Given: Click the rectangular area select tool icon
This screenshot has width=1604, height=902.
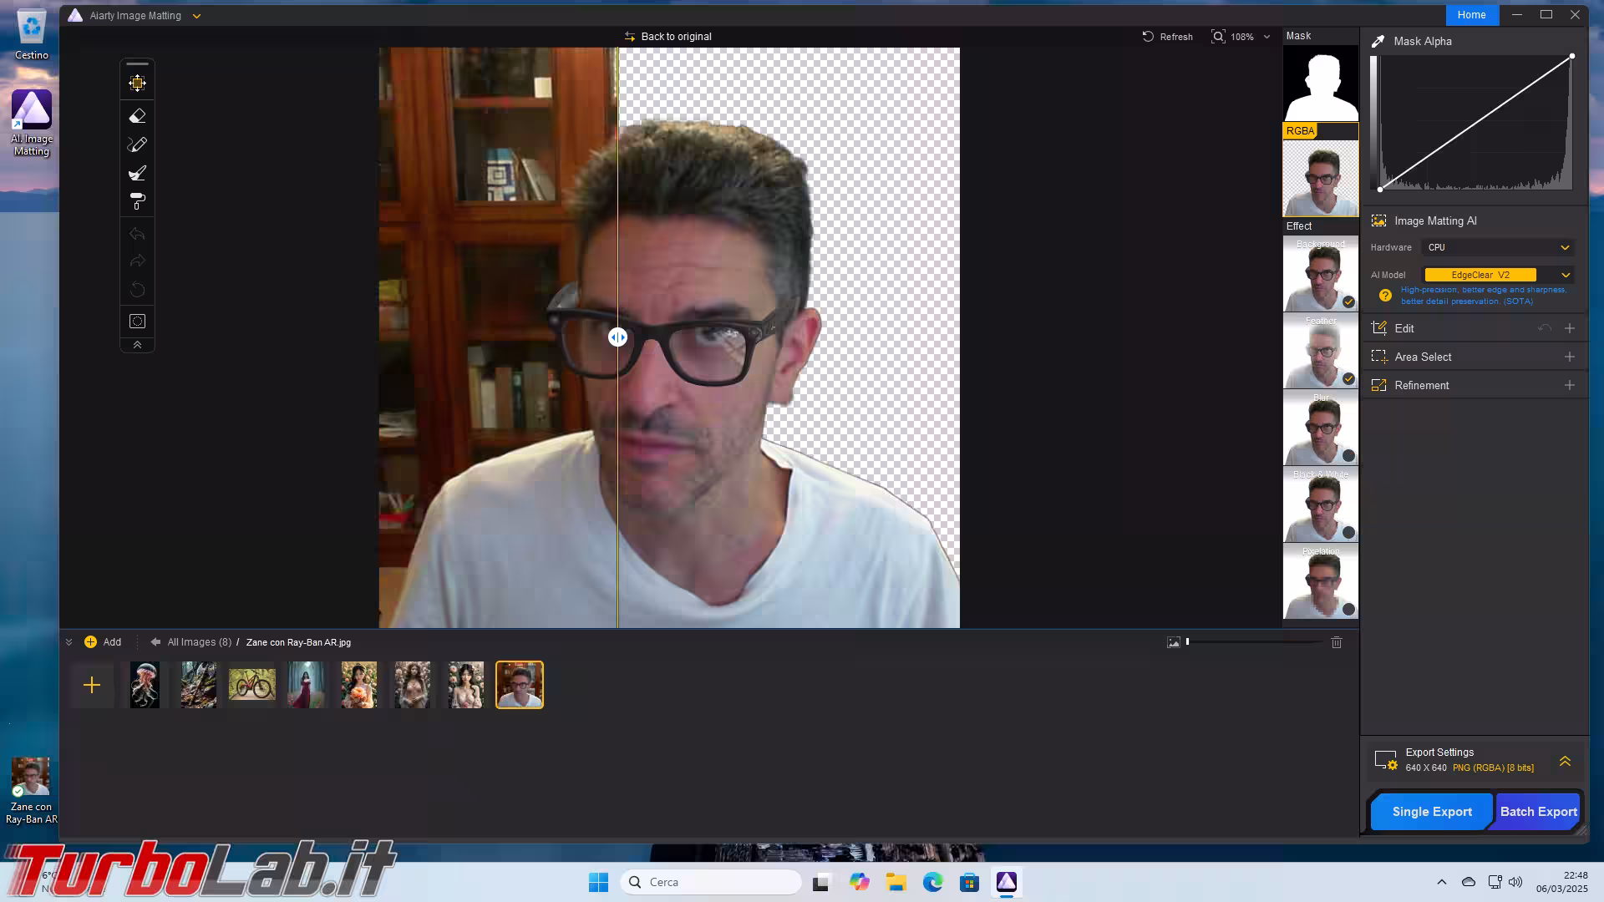Looking at the screenshot, I should [x=138, y=322].
